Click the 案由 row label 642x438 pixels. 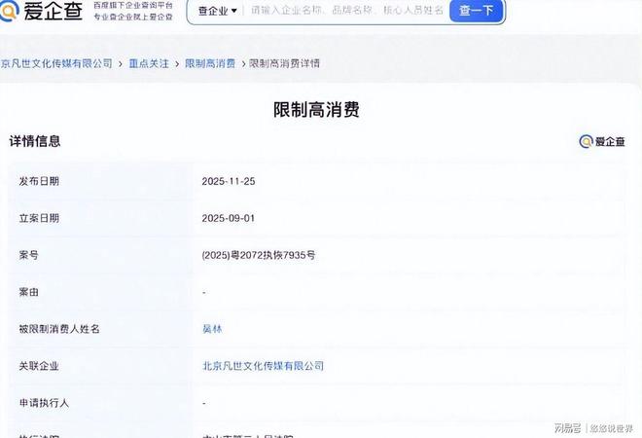click(x=28, y=292)
